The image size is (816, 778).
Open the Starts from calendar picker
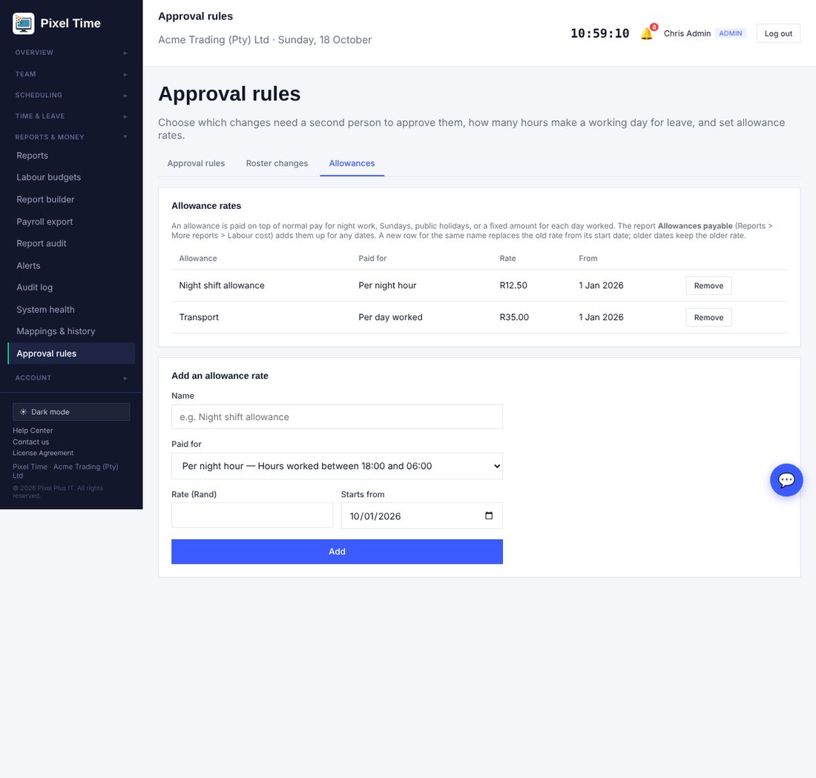[489, 516]
